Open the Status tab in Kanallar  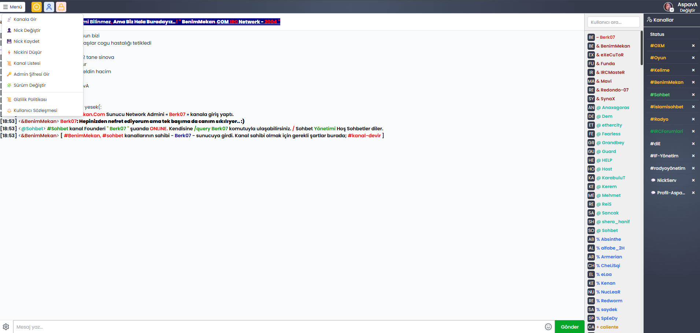pos(657,34)
